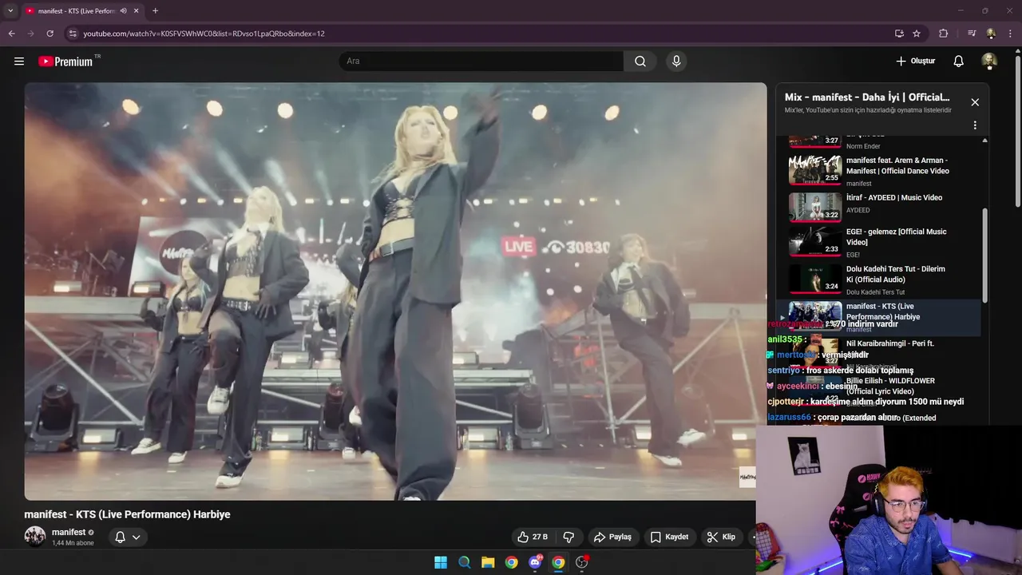Open site information icon in address bar

73,34
